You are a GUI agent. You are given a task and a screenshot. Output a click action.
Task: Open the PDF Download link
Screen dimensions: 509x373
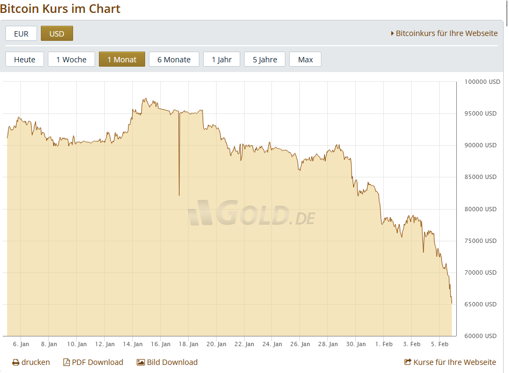tap(97, 362)
